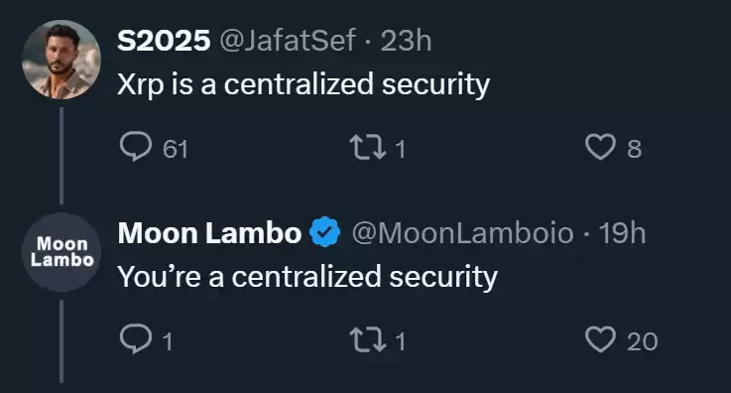Open the 23h timestamp permalink

pos(406,40)
